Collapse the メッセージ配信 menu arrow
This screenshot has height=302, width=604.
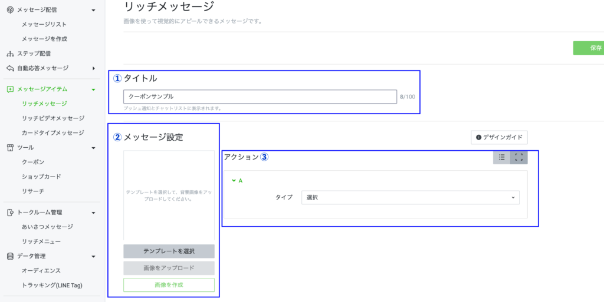[93, 10]
